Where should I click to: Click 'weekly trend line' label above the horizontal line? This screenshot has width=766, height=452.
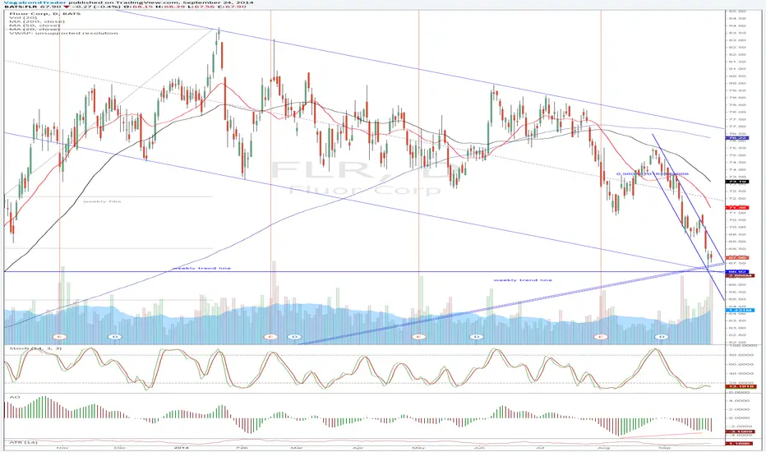201,268
